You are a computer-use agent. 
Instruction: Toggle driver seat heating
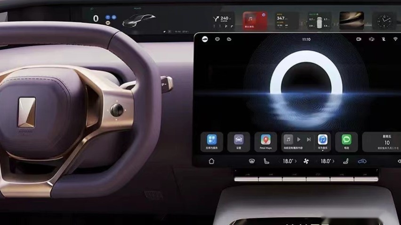[x=266, y=161]
